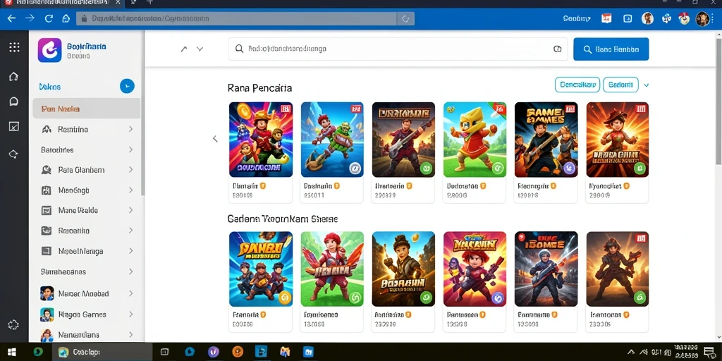The height and width of the screenshot is (361, 722).
Task: Open the chat bubble icon in the left rail
Action: (x=14, y=102)
